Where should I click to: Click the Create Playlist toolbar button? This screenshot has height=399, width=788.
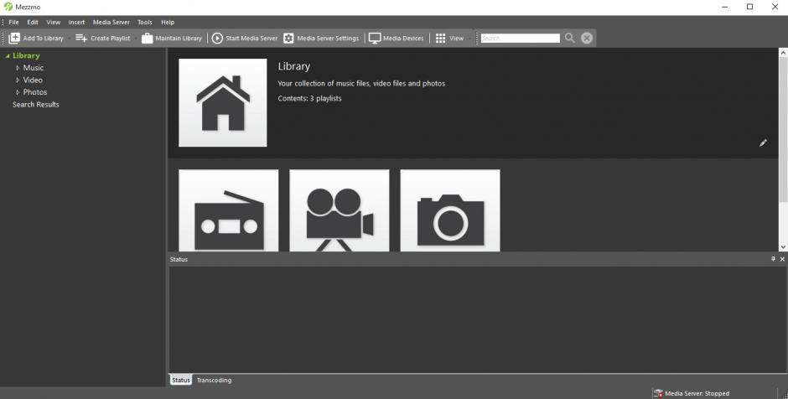pyautogui.click(x=102, y=39)
